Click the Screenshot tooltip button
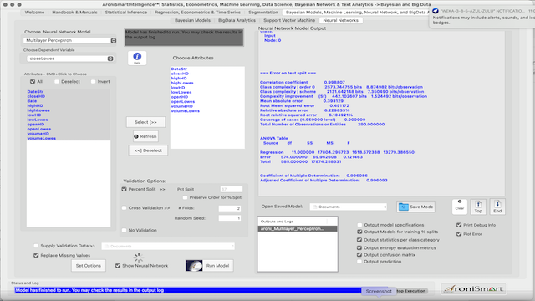Viewport: 535px width, 301px height. point(379,292)
